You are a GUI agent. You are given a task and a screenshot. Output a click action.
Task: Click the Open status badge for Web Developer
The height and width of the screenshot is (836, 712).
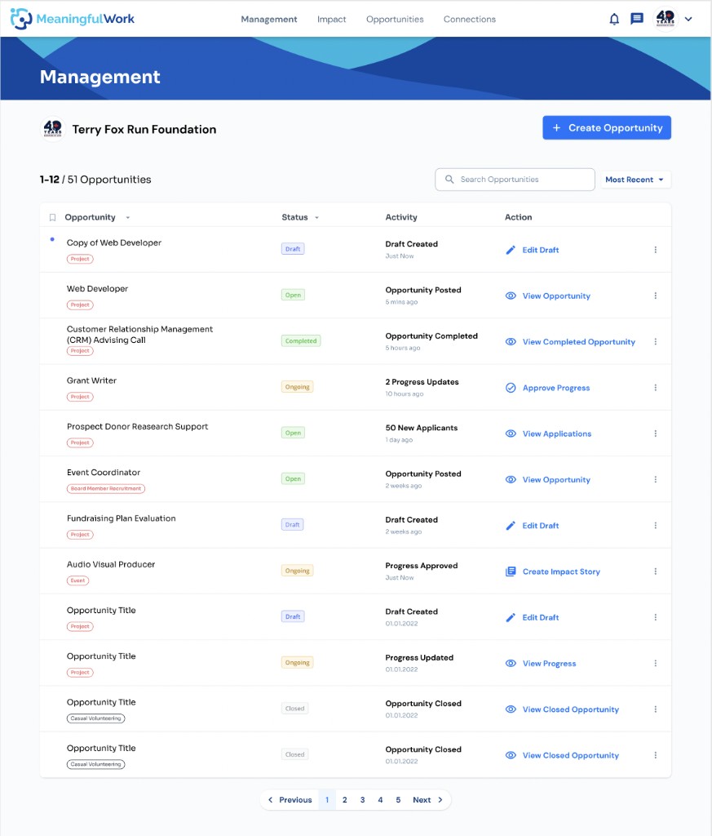[x=293, y=295]
